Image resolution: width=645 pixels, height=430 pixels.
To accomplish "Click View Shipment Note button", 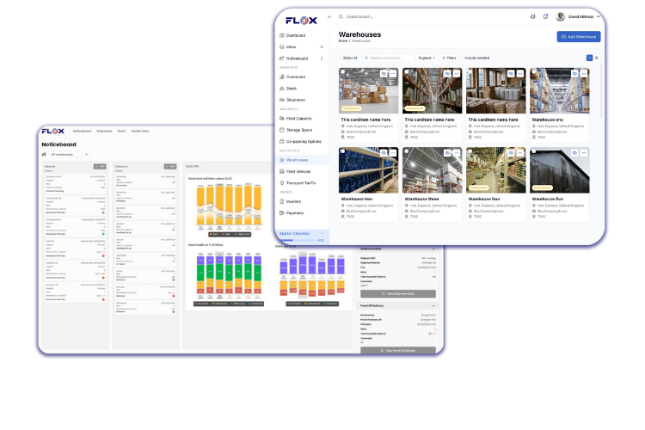I will point(398,294).
